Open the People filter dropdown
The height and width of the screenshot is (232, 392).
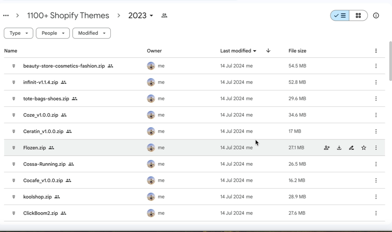[53, 33]
